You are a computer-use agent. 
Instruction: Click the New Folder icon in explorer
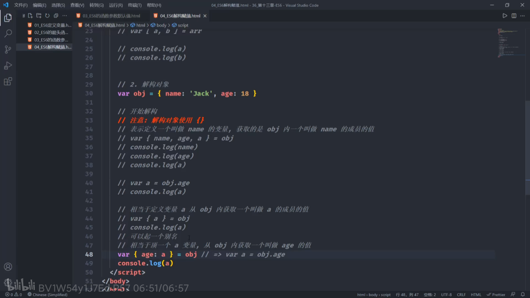tap(39, 16)
